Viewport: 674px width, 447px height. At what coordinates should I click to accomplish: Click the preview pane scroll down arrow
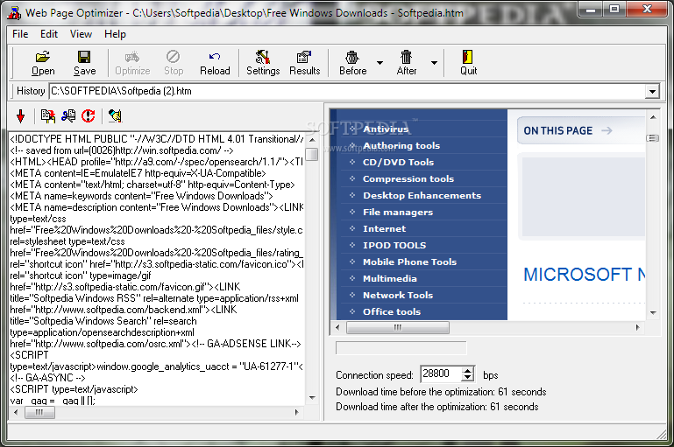pyautogui.click(x=653, y=313)
